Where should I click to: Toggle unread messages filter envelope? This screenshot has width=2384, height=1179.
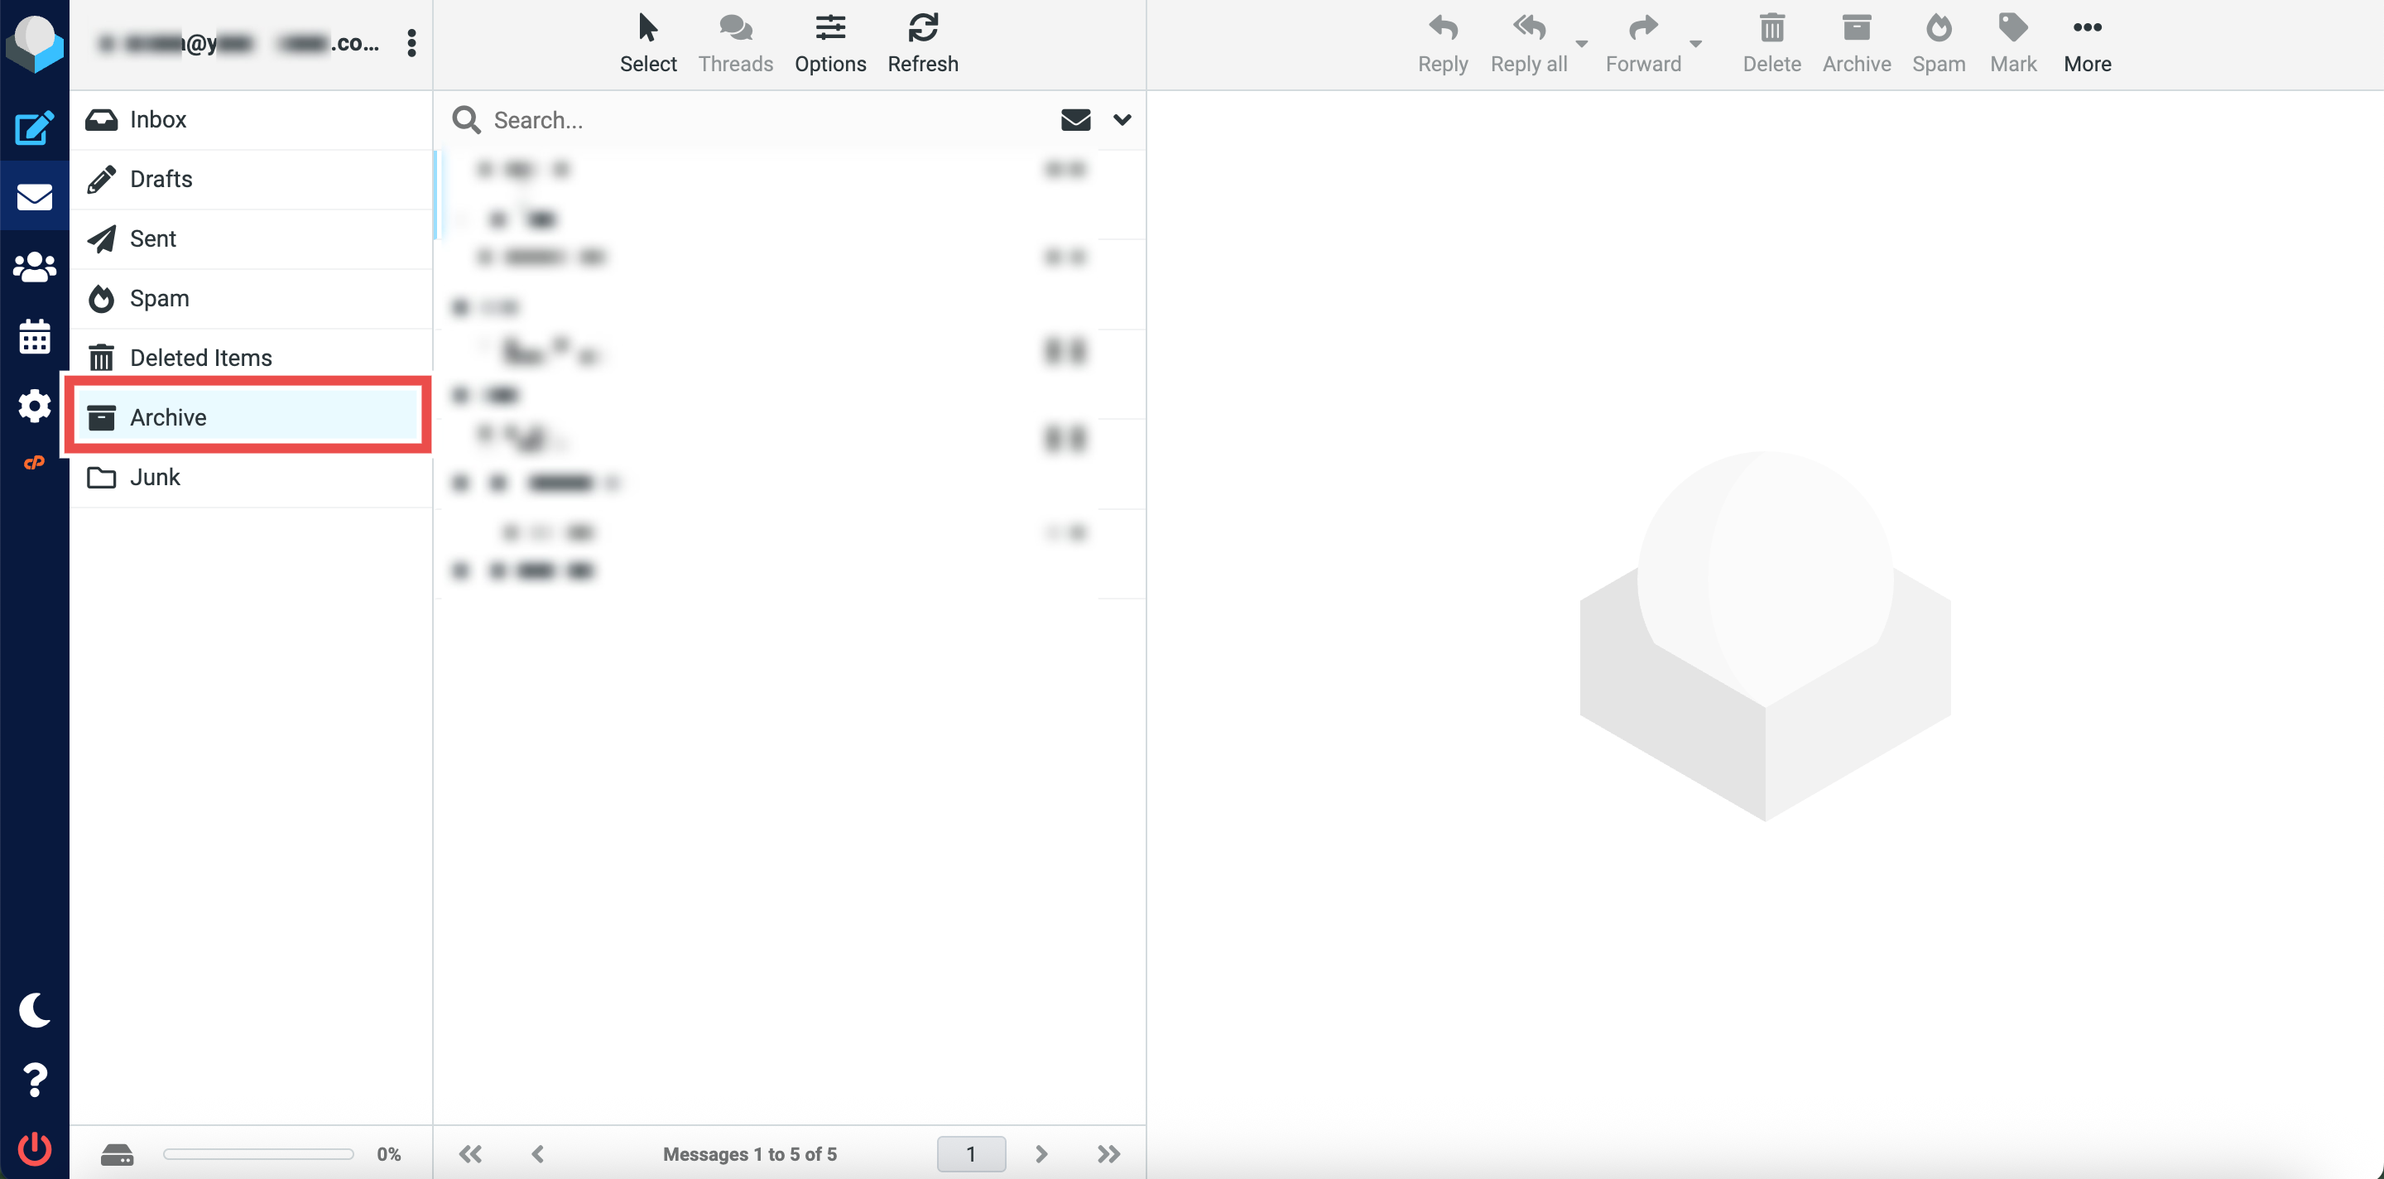click(x=1074, y=119)
